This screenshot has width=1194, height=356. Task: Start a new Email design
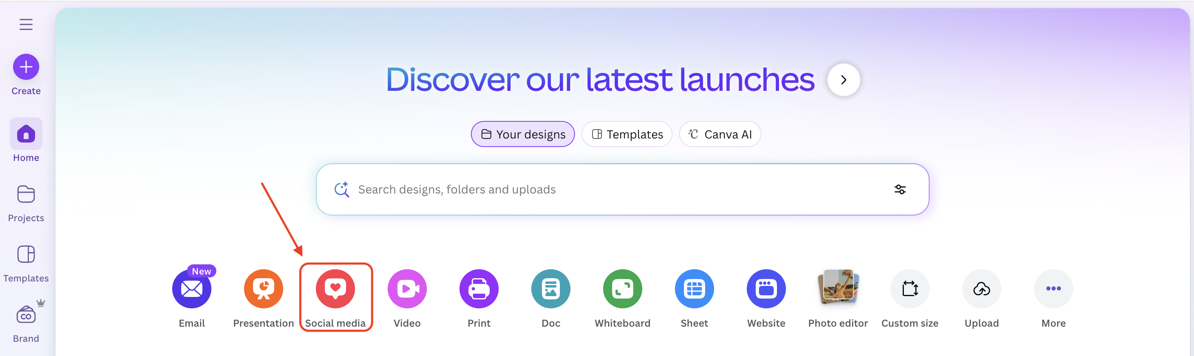click(x=191, y=289)
